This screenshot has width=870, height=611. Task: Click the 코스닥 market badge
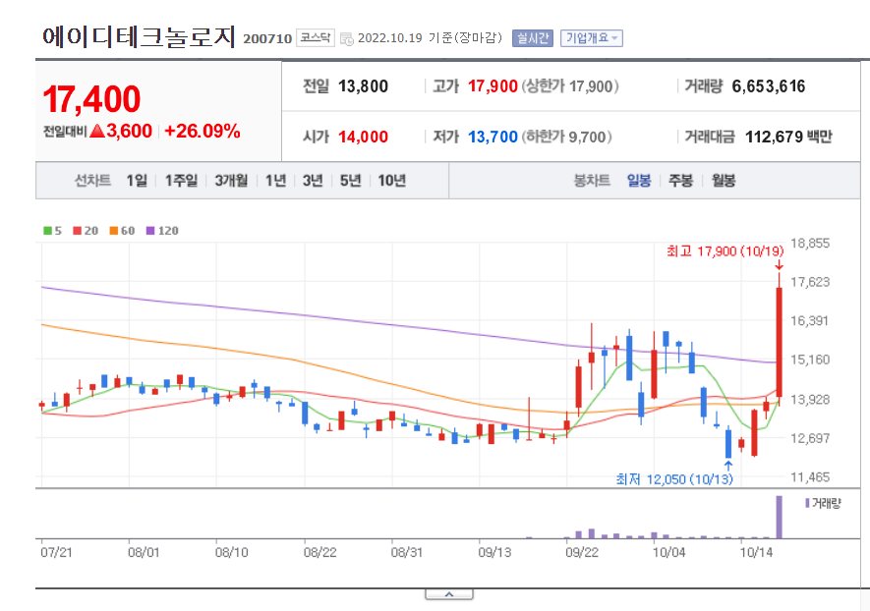click(x=316, y=37)
